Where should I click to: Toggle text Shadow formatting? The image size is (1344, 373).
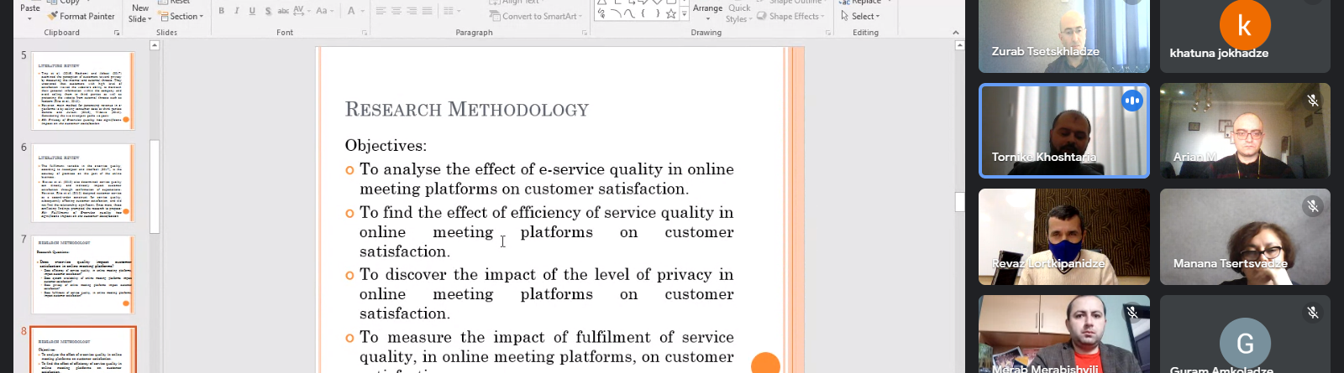pos(268,11)
